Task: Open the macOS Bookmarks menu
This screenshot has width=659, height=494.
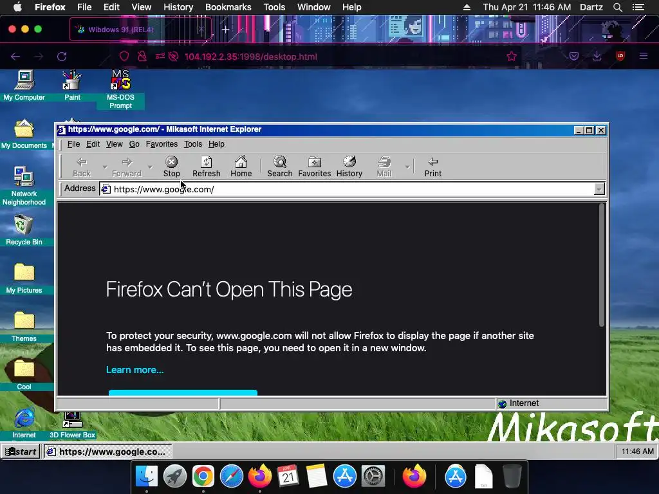Action: pos(228,7)
